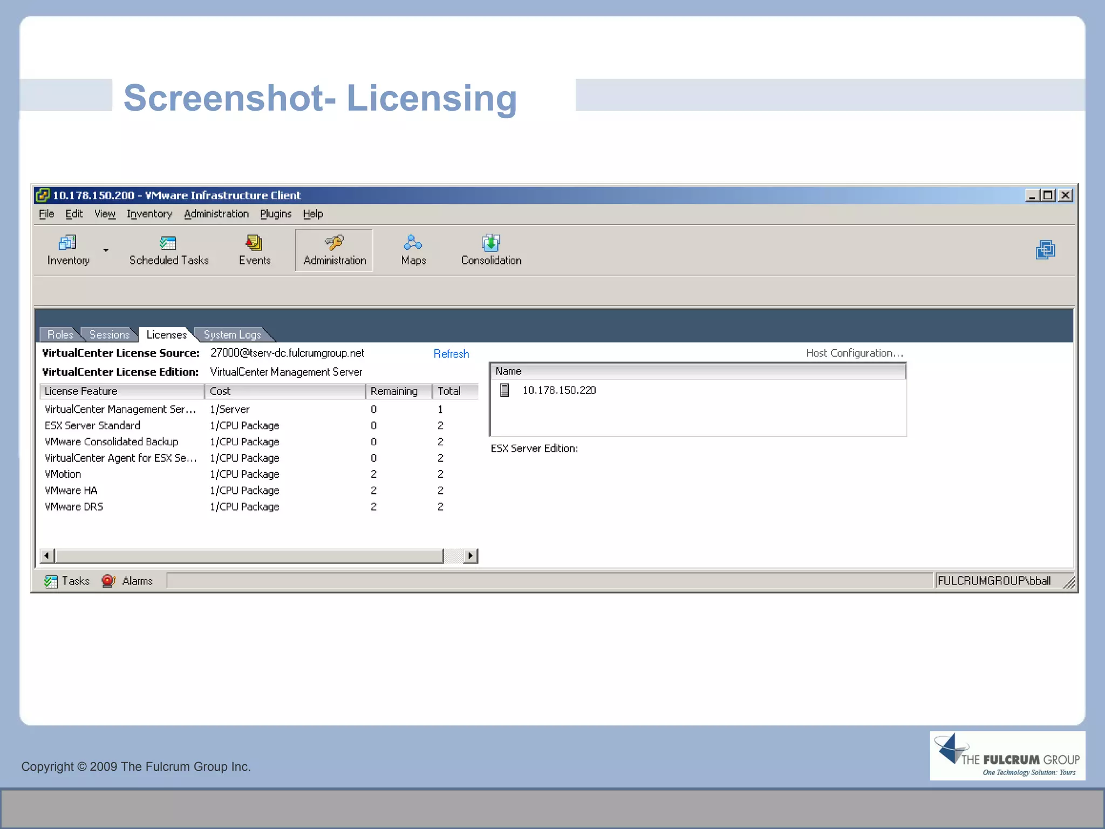Open the File menu
Image resolution: width=1105 pixels, height=829 pixels.
46,214
